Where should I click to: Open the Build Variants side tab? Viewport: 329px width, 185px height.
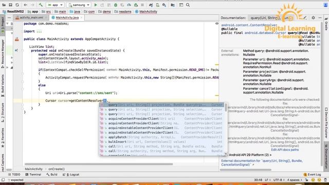coord(3,86)
